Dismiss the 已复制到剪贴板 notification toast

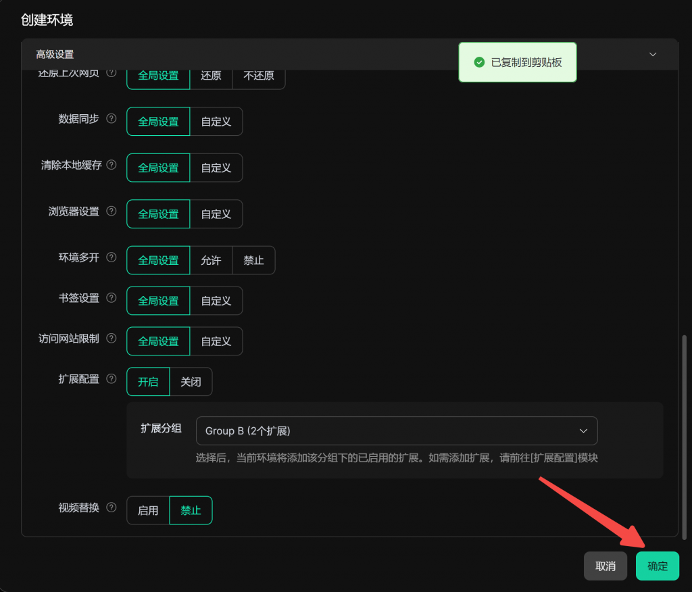pyautogui.click(x=517, y=62)
